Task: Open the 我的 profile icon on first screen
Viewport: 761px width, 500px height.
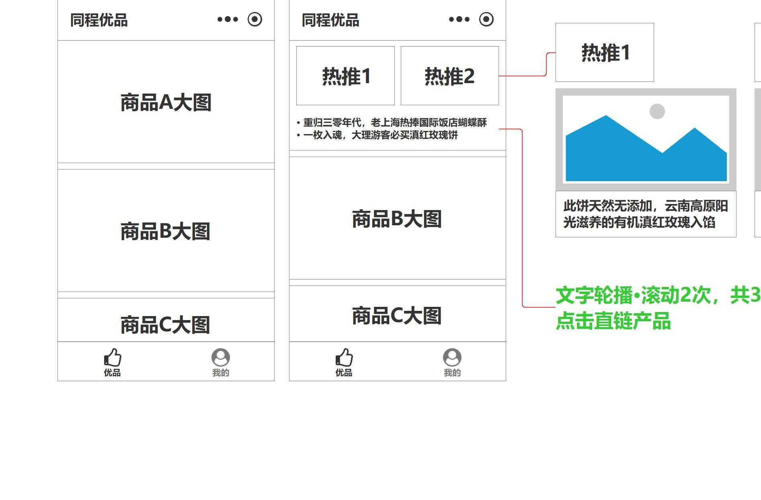Action: pos(220,357)
